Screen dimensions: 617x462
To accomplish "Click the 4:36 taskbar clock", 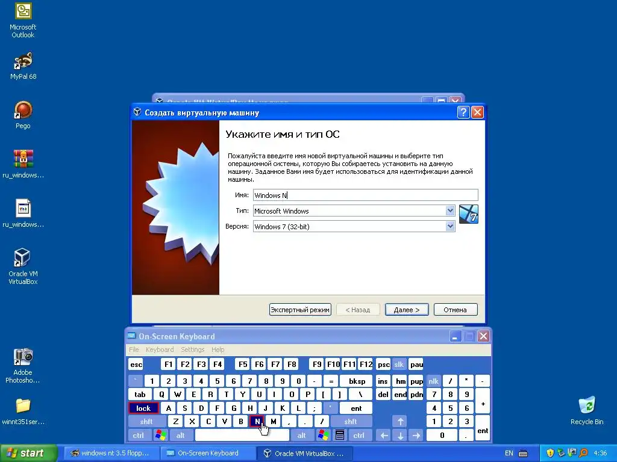I will coord(600,453).
